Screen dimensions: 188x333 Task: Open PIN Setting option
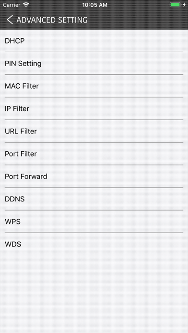pyautogui.click(x=94, y=63)
